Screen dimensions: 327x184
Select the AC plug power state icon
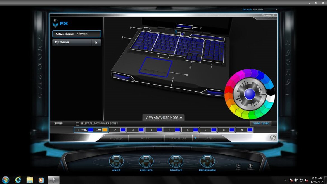[84, 130]
